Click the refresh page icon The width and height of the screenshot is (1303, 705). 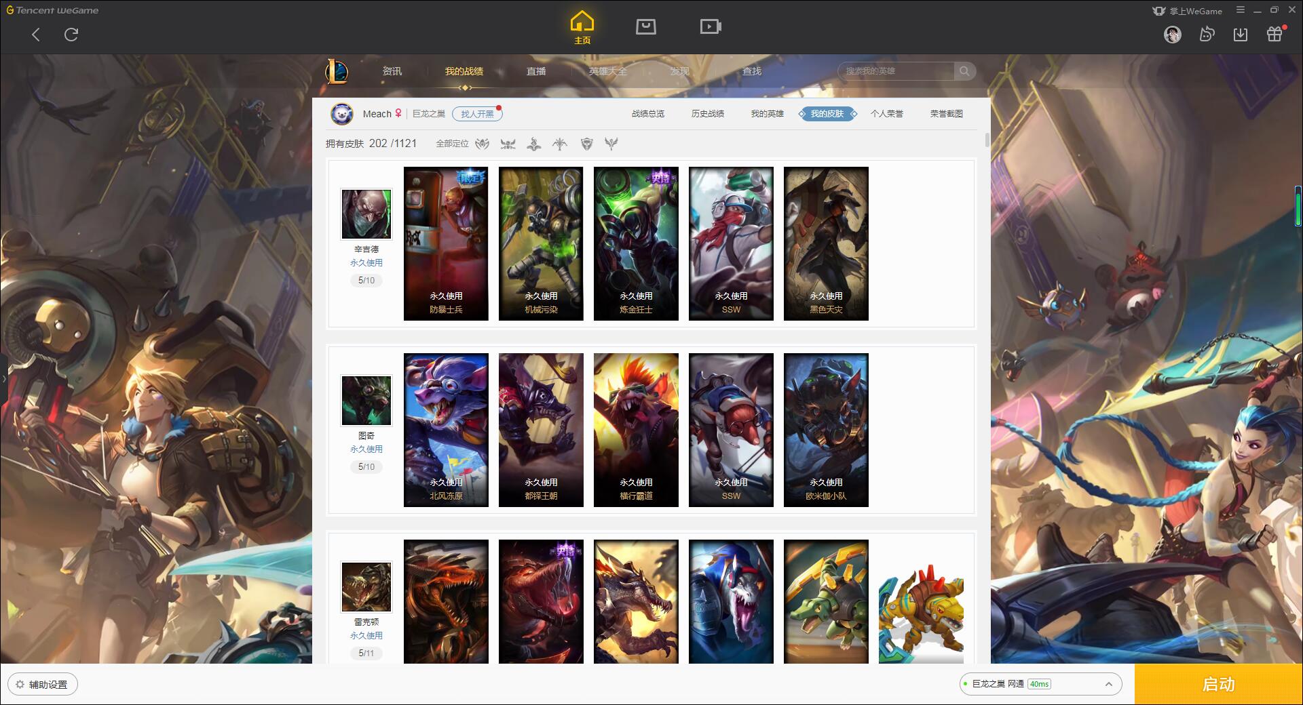[x=71, y=35]
